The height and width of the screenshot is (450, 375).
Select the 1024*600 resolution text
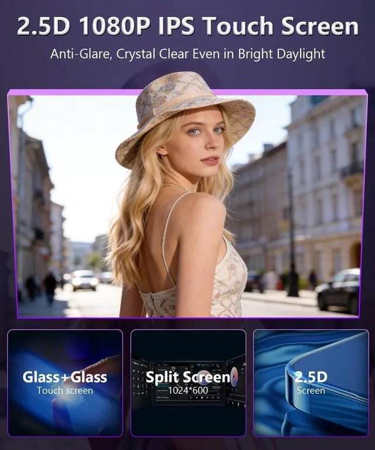(188, 390)
